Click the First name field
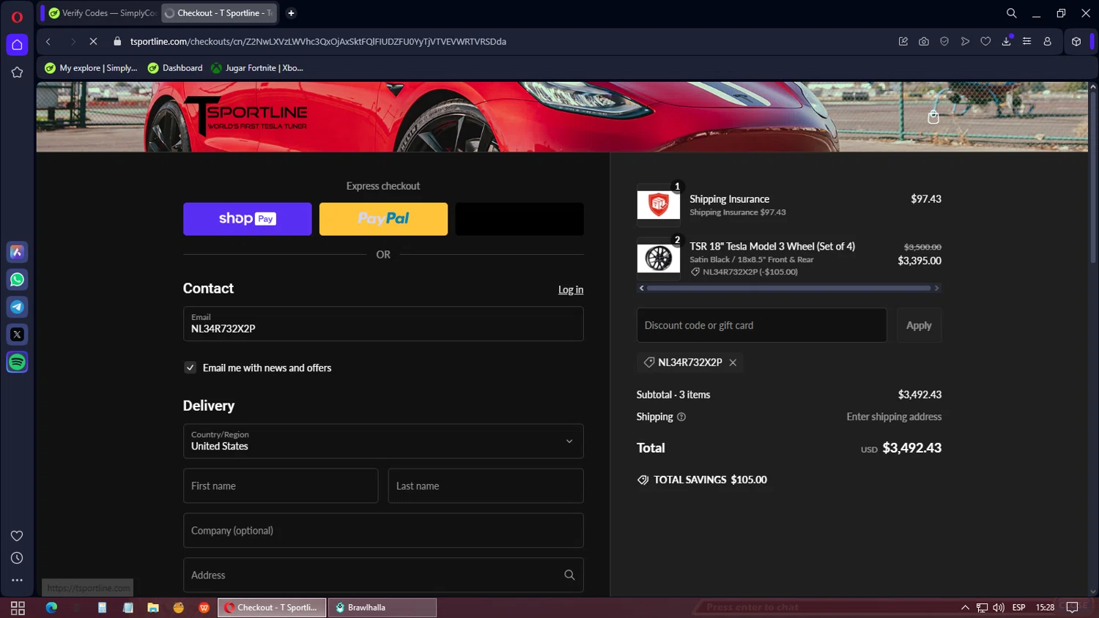The width and height of the screenshot is (1099, 618). [x=281, y=485]
